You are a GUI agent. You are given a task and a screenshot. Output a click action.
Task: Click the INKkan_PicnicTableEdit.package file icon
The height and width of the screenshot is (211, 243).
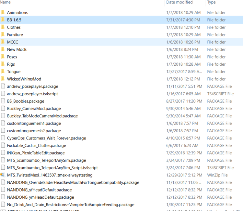pos(3,153)
